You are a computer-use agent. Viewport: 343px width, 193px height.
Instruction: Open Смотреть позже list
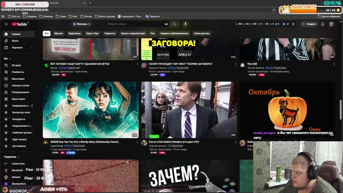pos(18,86)
